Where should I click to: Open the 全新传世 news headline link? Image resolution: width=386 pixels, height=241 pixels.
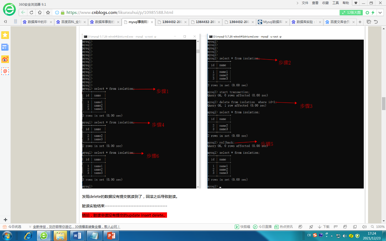coord(76,227)
